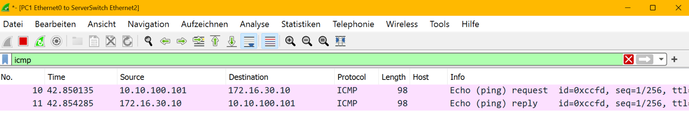Clear the icmp display filter
Viewport: 689px width, 118px height.
tap(628, 59)
